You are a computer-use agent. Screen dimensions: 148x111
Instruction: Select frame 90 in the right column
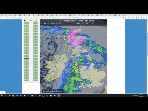36,64
